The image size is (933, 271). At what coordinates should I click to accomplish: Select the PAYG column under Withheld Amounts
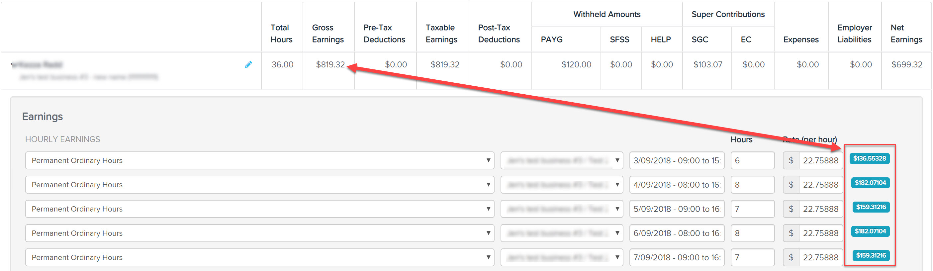552,40
